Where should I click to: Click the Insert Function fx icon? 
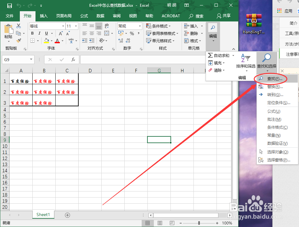tap(73, 60)
